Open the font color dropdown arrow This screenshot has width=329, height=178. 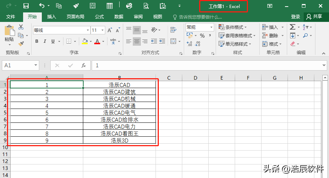[x=103, y=41]
